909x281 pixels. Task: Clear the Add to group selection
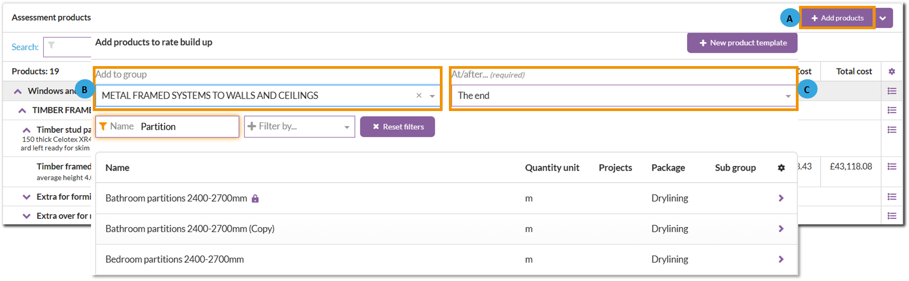pyautogui.click(x=419, y=95)
